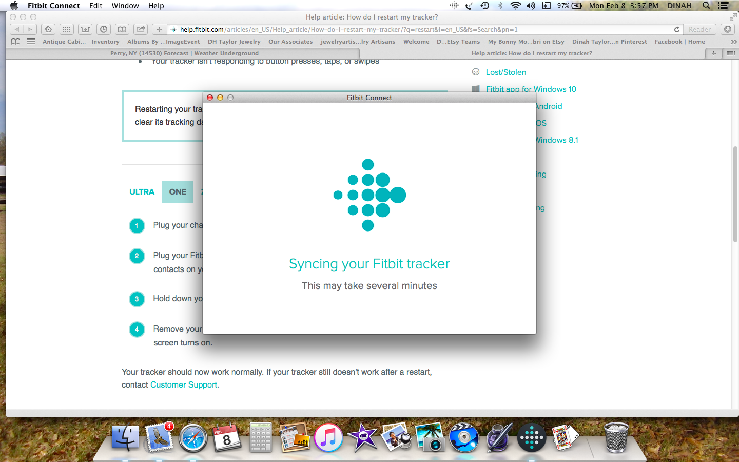Open a new tab with plus button
739x462 pixels.
[713, 53]
